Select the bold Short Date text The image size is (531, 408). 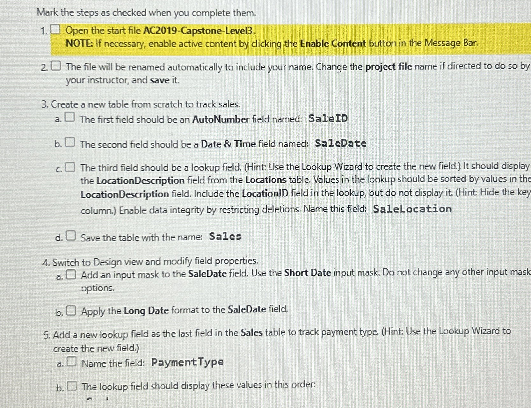point(308,273)
